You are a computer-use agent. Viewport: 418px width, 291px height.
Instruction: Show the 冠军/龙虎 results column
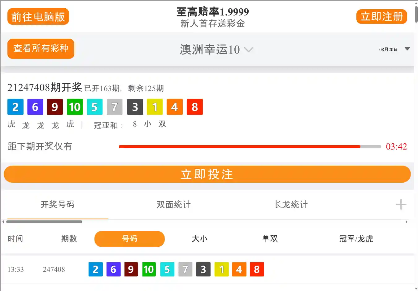click(x=356, y=239)
